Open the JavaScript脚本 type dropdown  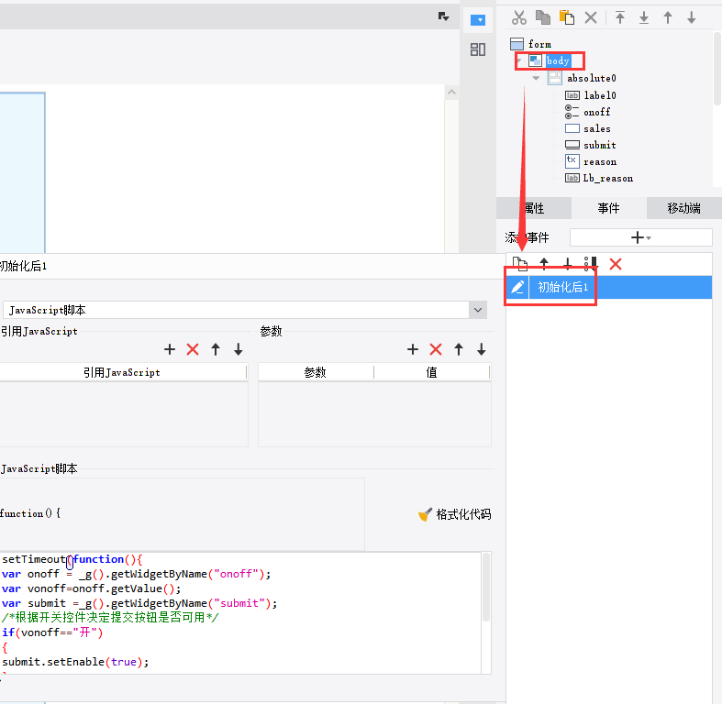tap(478, 310)
